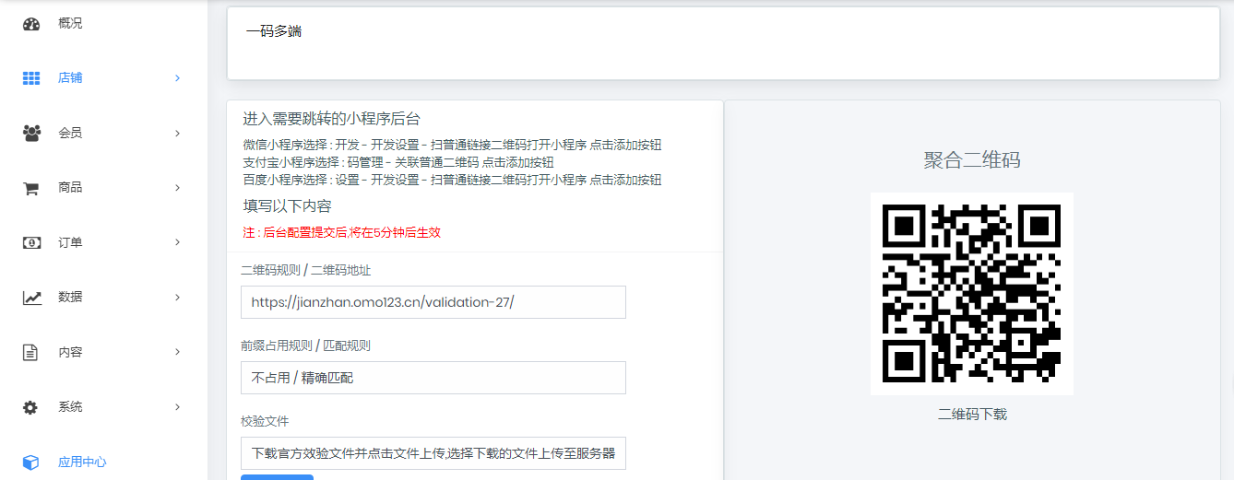Click the 聚合二维码 QR code image
The height and width of the screenshot is (480, 1234).
[x=972, y=294]
